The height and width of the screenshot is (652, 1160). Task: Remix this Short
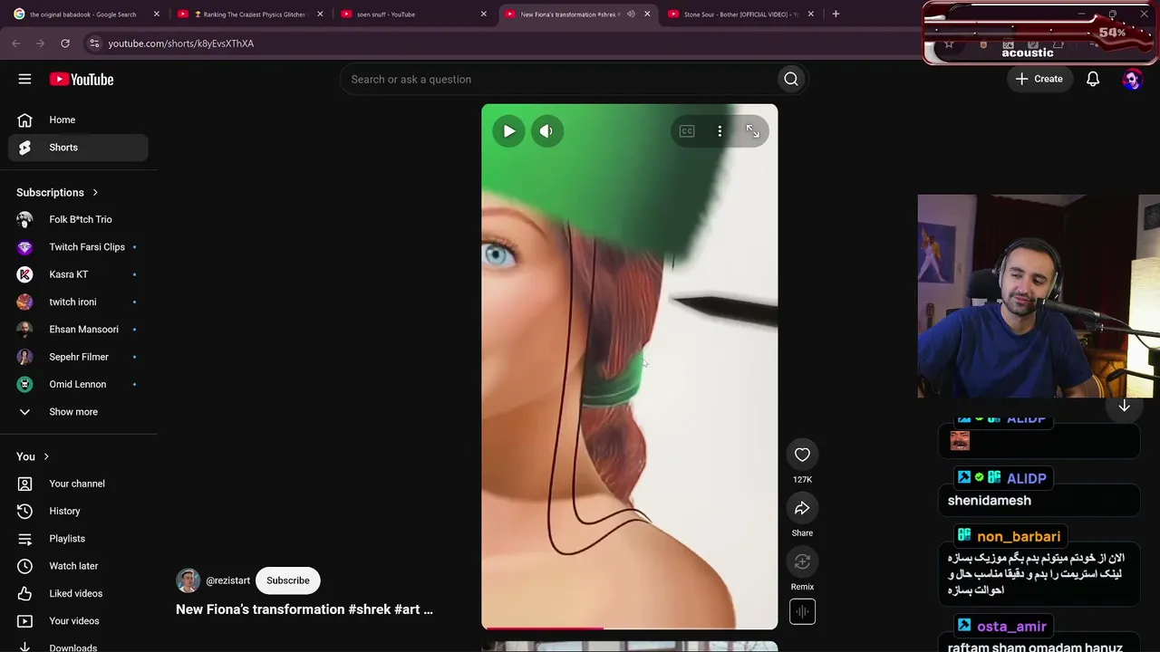pyautogui.click(x=802, y=562)
